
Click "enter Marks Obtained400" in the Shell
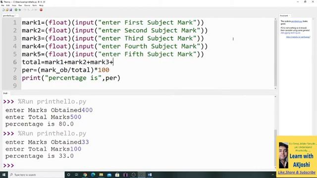[49, 110]
